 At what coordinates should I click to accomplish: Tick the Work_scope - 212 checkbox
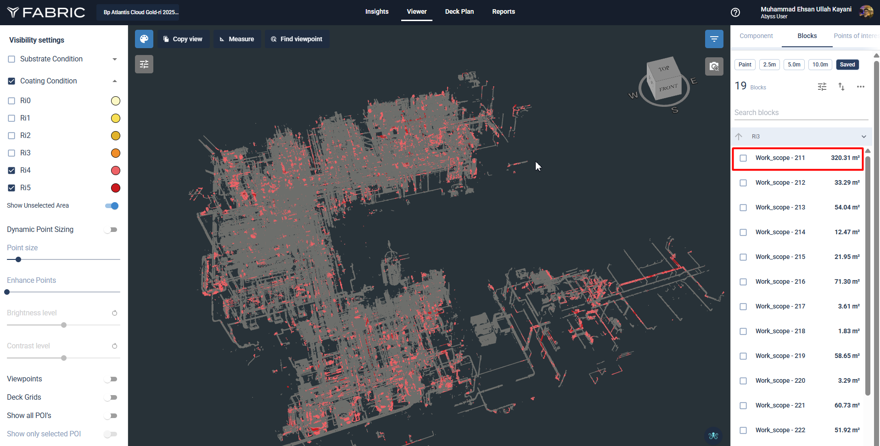click(743, 183)
